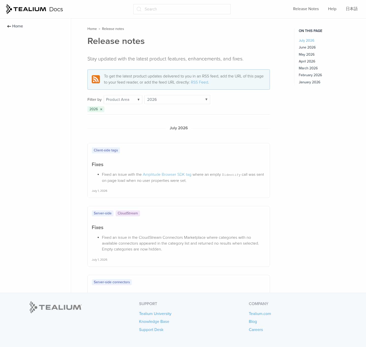
Task: Jump to May 2026 section
Action: (x=307, y=54)
